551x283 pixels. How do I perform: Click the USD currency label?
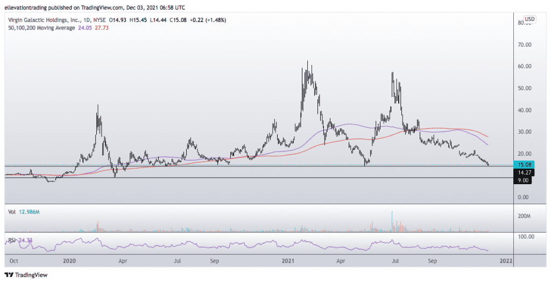[x=530, y=19]
